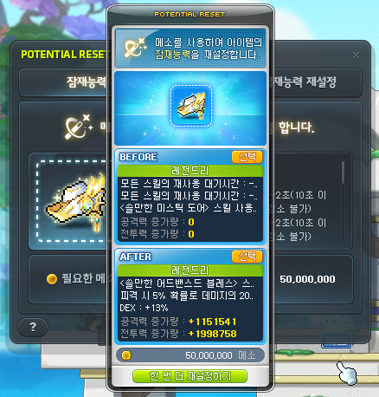Click the meso coin beside 50,000,000 메소
The height and width of the screenshot is (397, 379).
(x=126, y=355)
